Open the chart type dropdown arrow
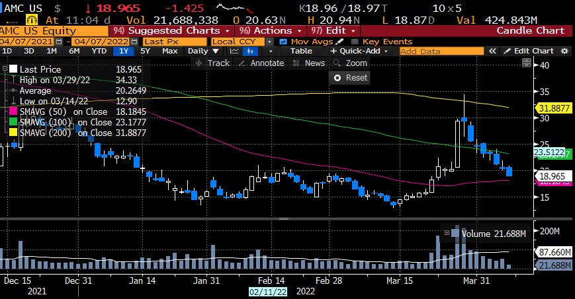 [271, 51]
